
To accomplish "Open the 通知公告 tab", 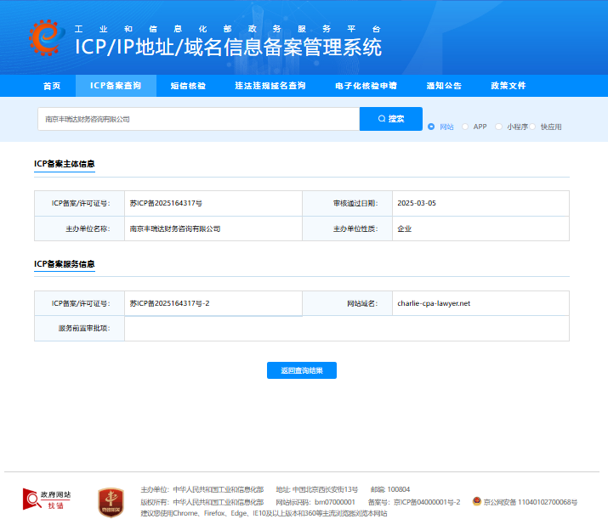I will 444,86.
